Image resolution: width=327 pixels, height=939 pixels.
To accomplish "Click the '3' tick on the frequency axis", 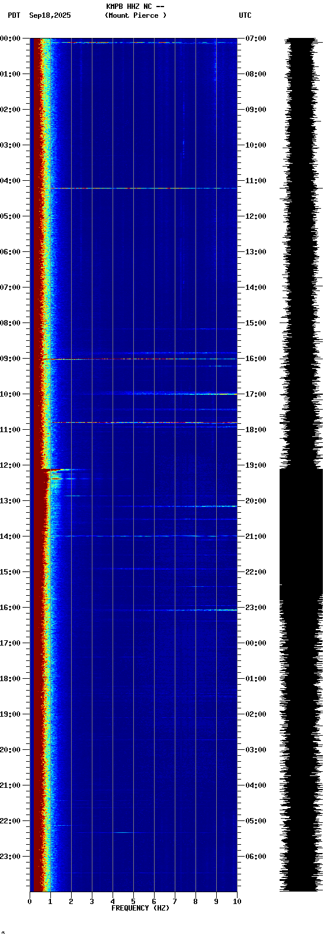I will coord(92,902).
